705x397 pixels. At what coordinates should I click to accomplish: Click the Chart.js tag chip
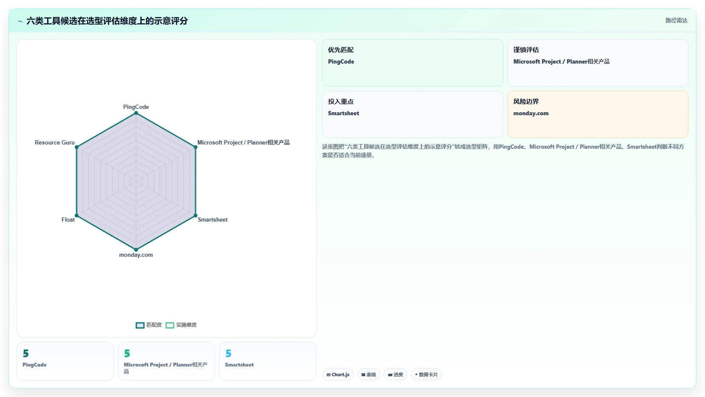tap(338, 375)
